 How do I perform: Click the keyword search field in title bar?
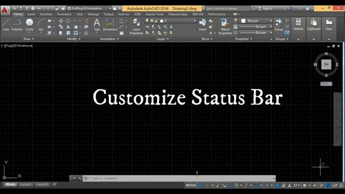[227, 9]
